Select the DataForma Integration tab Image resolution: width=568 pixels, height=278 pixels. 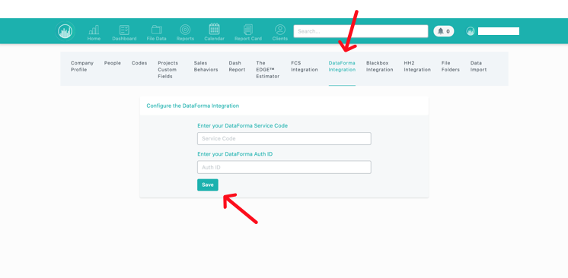tap(342, 66)
